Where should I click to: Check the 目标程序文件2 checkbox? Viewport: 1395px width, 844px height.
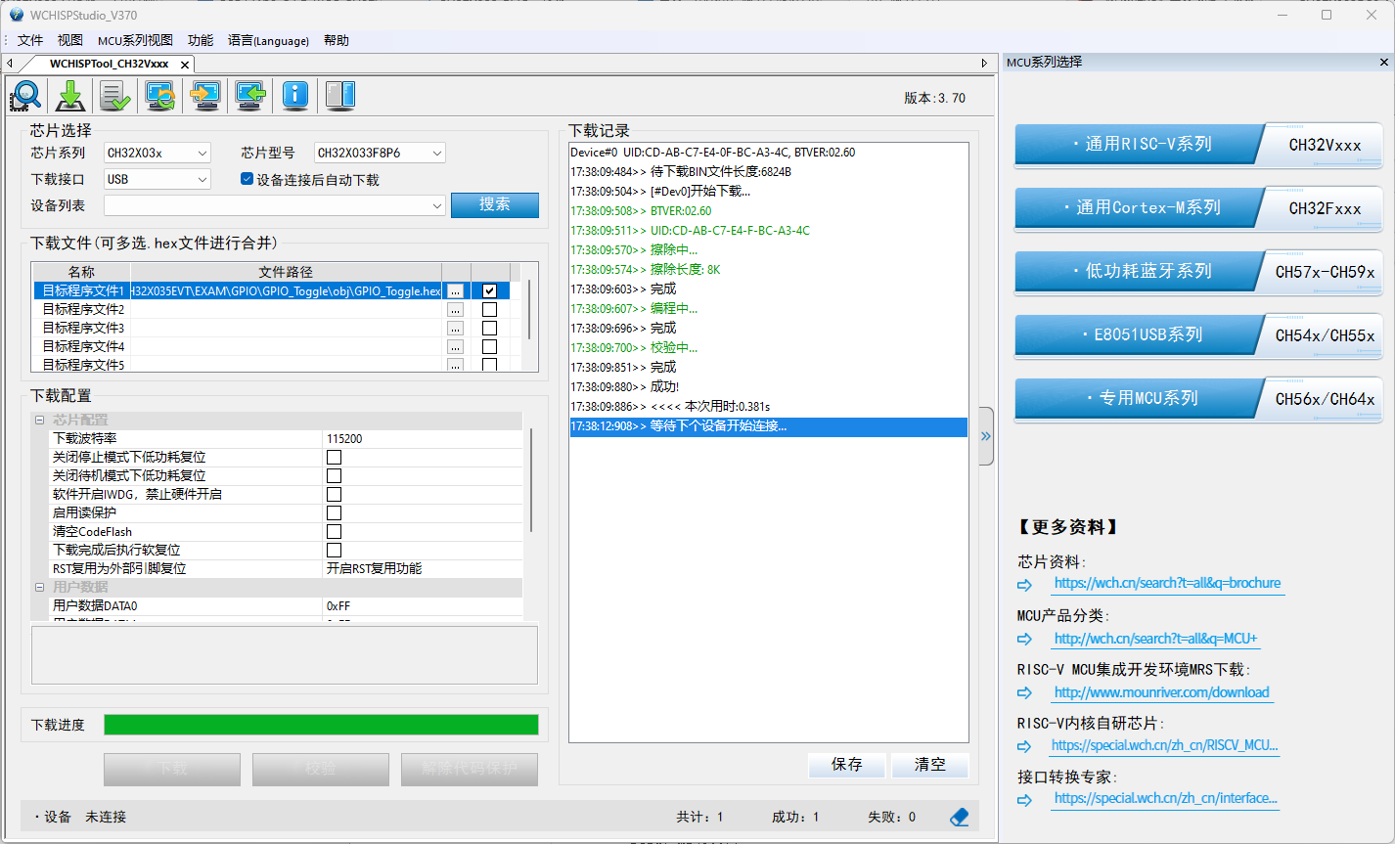[x=490, y=309]
